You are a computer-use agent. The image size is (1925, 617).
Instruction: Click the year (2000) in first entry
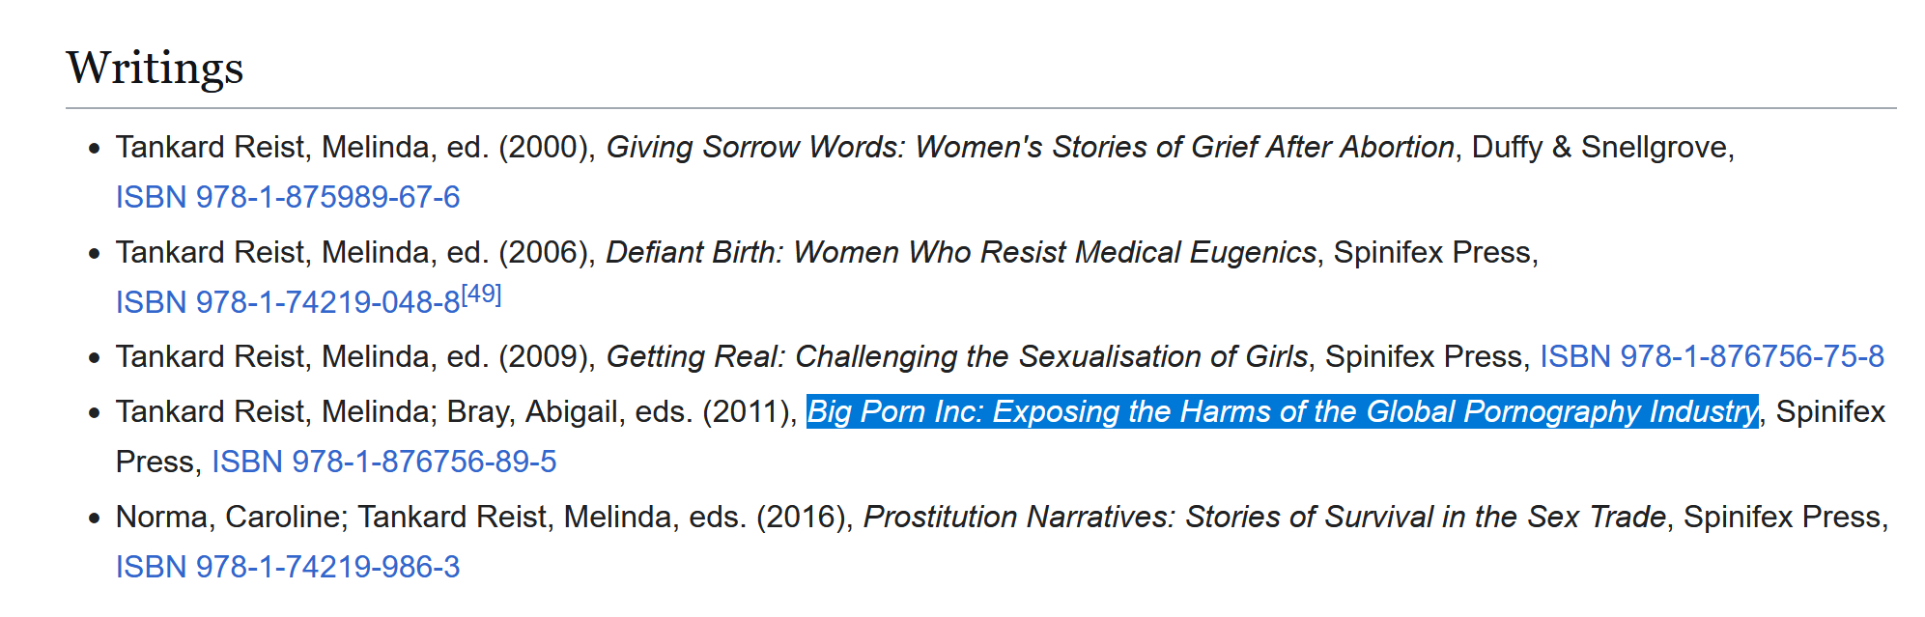(x=545, y=147)
